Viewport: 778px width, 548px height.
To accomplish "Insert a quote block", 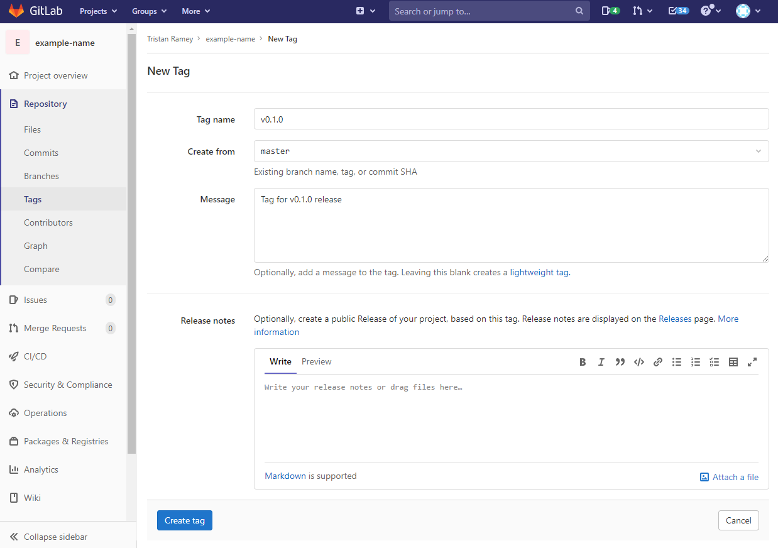I will [620, 362].
